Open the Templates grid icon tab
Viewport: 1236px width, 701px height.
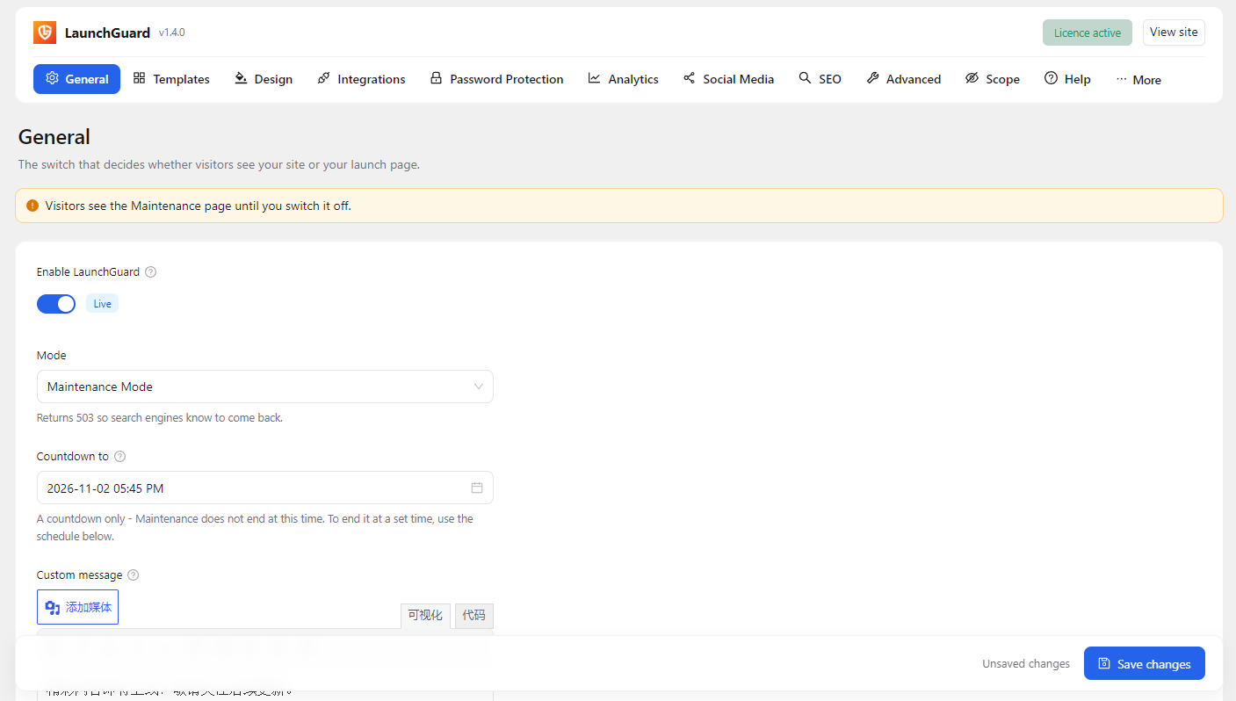point(171,79)
